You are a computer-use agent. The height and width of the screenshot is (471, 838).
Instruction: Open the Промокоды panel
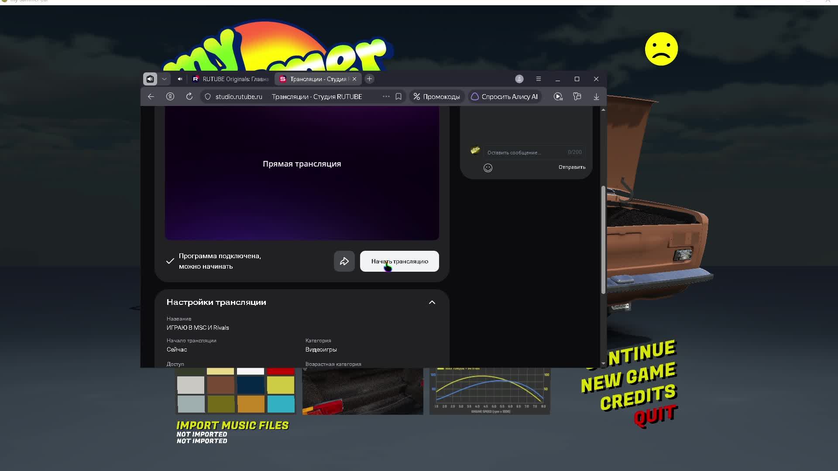[436, 96]
